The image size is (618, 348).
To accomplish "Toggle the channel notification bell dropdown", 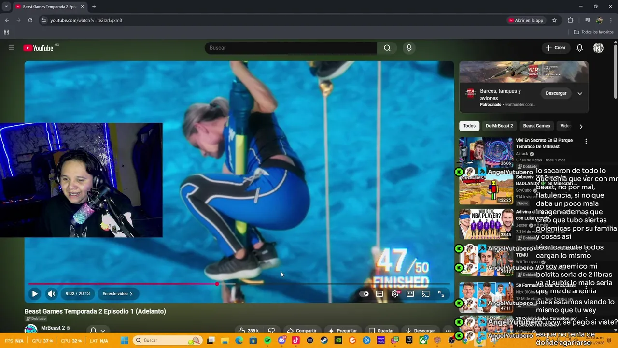I will pos(98,331).
